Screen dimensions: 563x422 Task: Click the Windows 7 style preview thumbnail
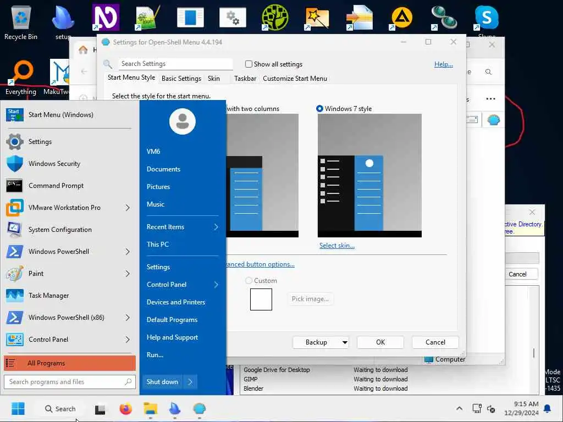(x=369, y=175)
